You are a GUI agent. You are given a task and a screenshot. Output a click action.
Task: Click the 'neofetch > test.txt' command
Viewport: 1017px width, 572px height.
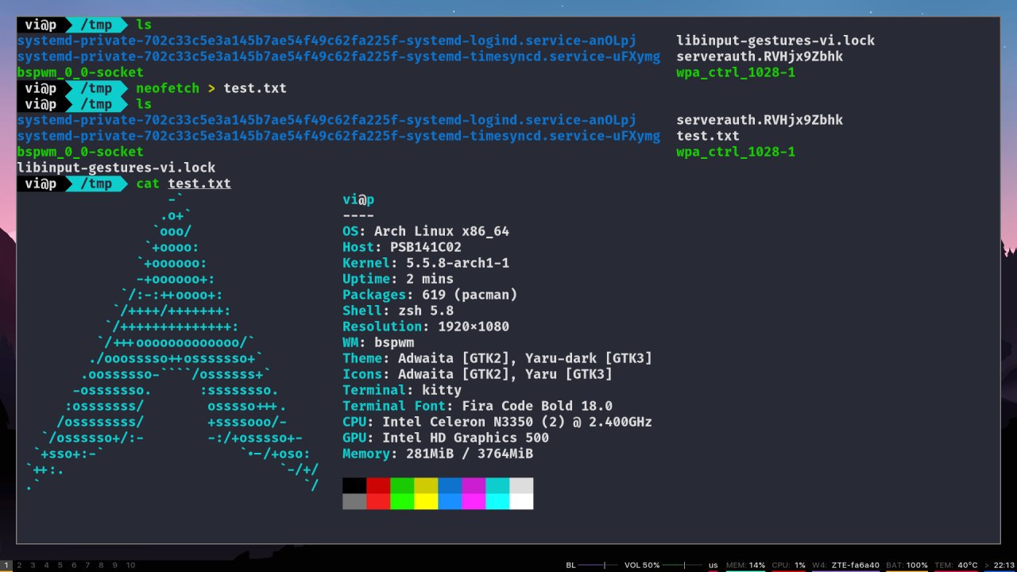coord(211,88)
